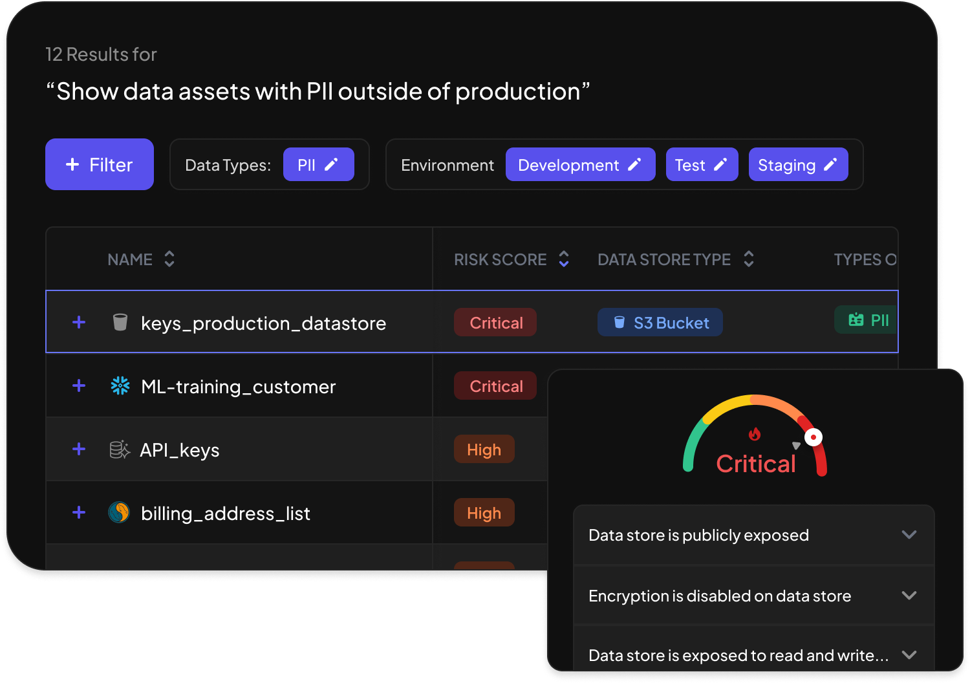Edit the PII data type filter pencil

[331, 165]
